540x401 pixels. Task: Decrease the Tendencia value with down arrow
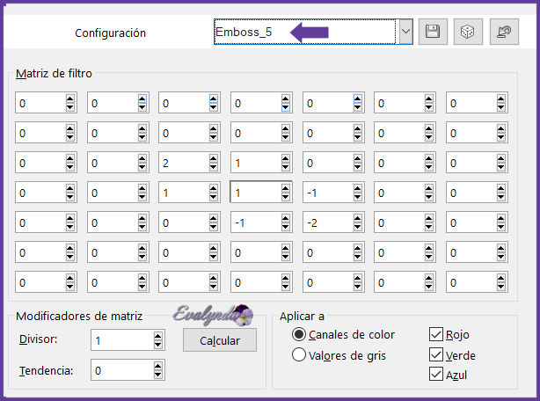[157, 375]
